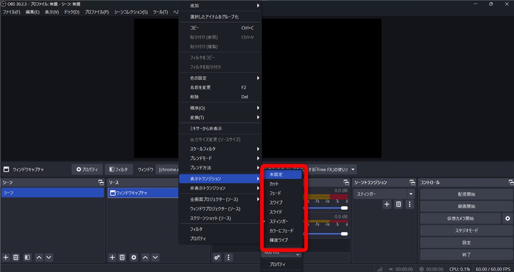Delete selected source with trash icon

[x=122, y=258]
